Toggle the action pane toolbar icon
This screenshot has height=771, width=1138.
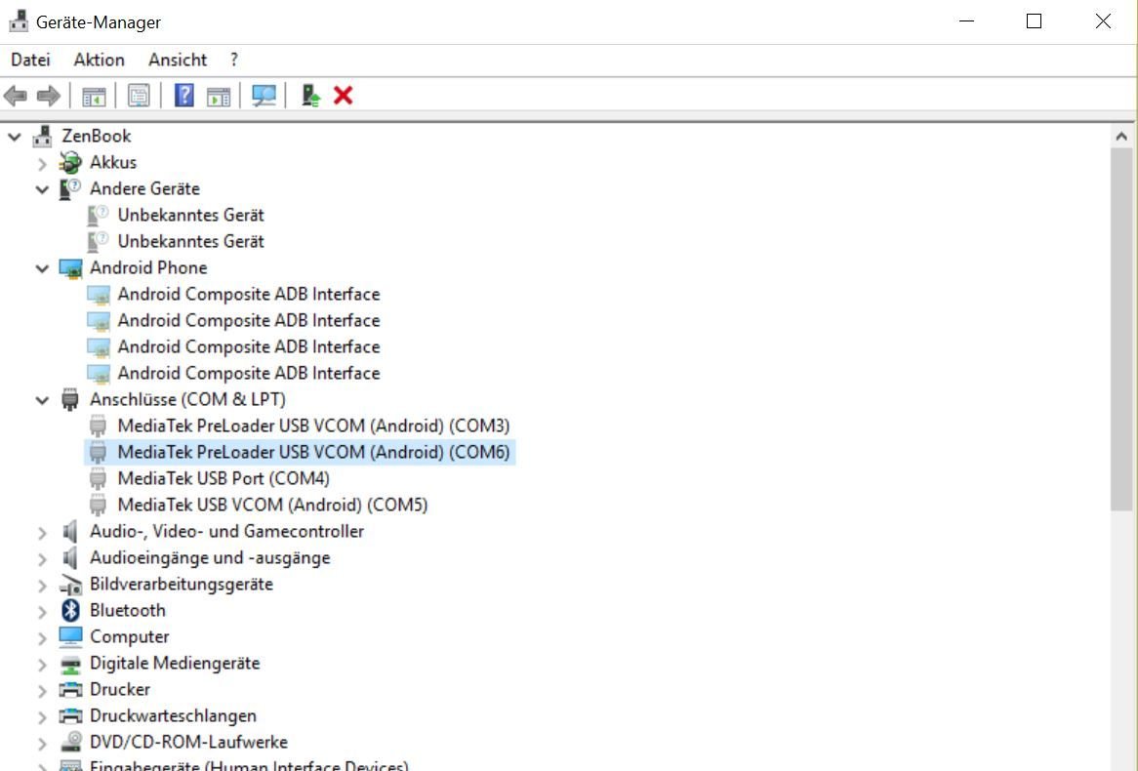pos(219,96)
